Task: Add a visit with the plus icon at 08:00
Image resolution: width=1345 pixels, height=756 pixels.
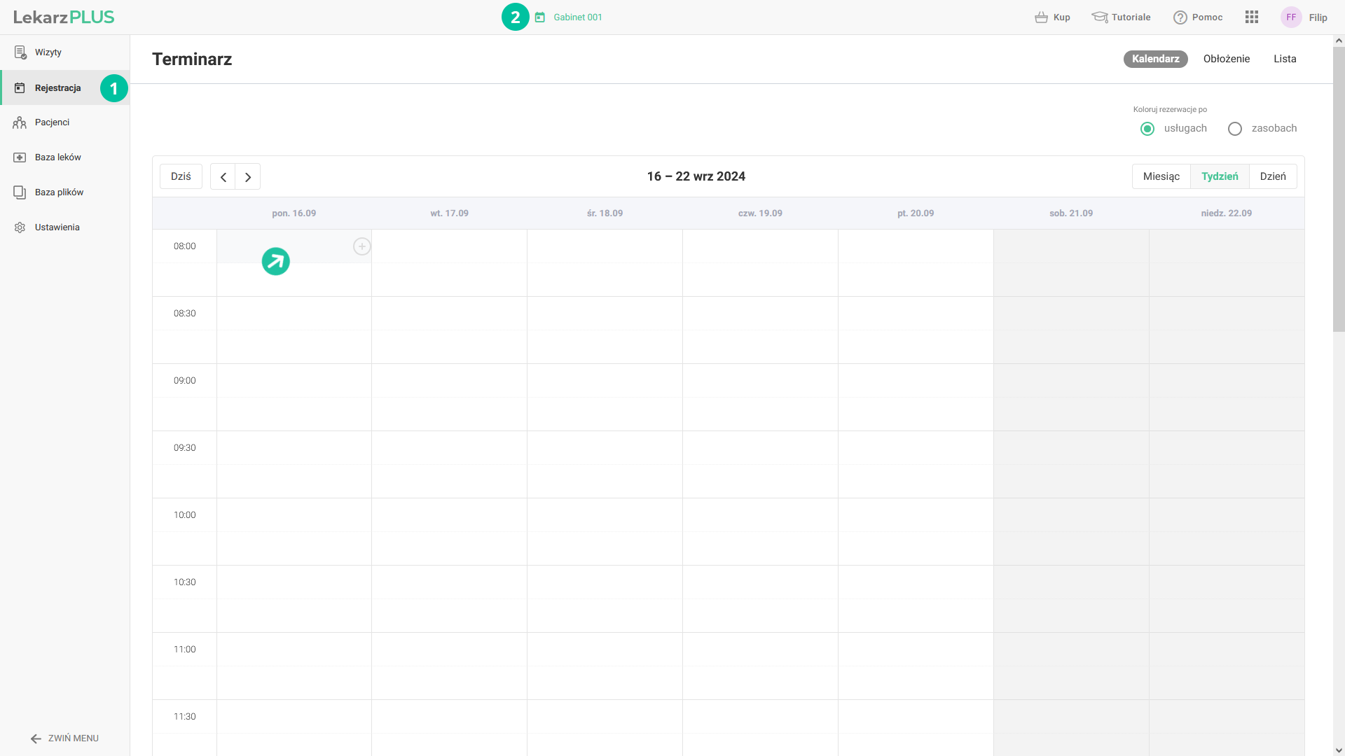Action: pos(361,246)
